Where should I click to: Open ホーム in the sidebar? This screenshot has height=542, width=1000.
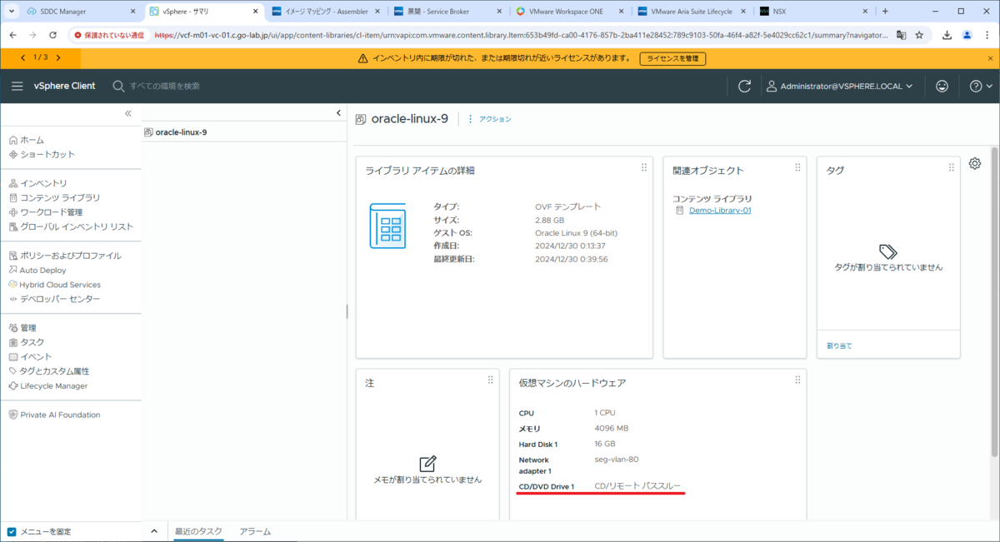tap(26, 140)
